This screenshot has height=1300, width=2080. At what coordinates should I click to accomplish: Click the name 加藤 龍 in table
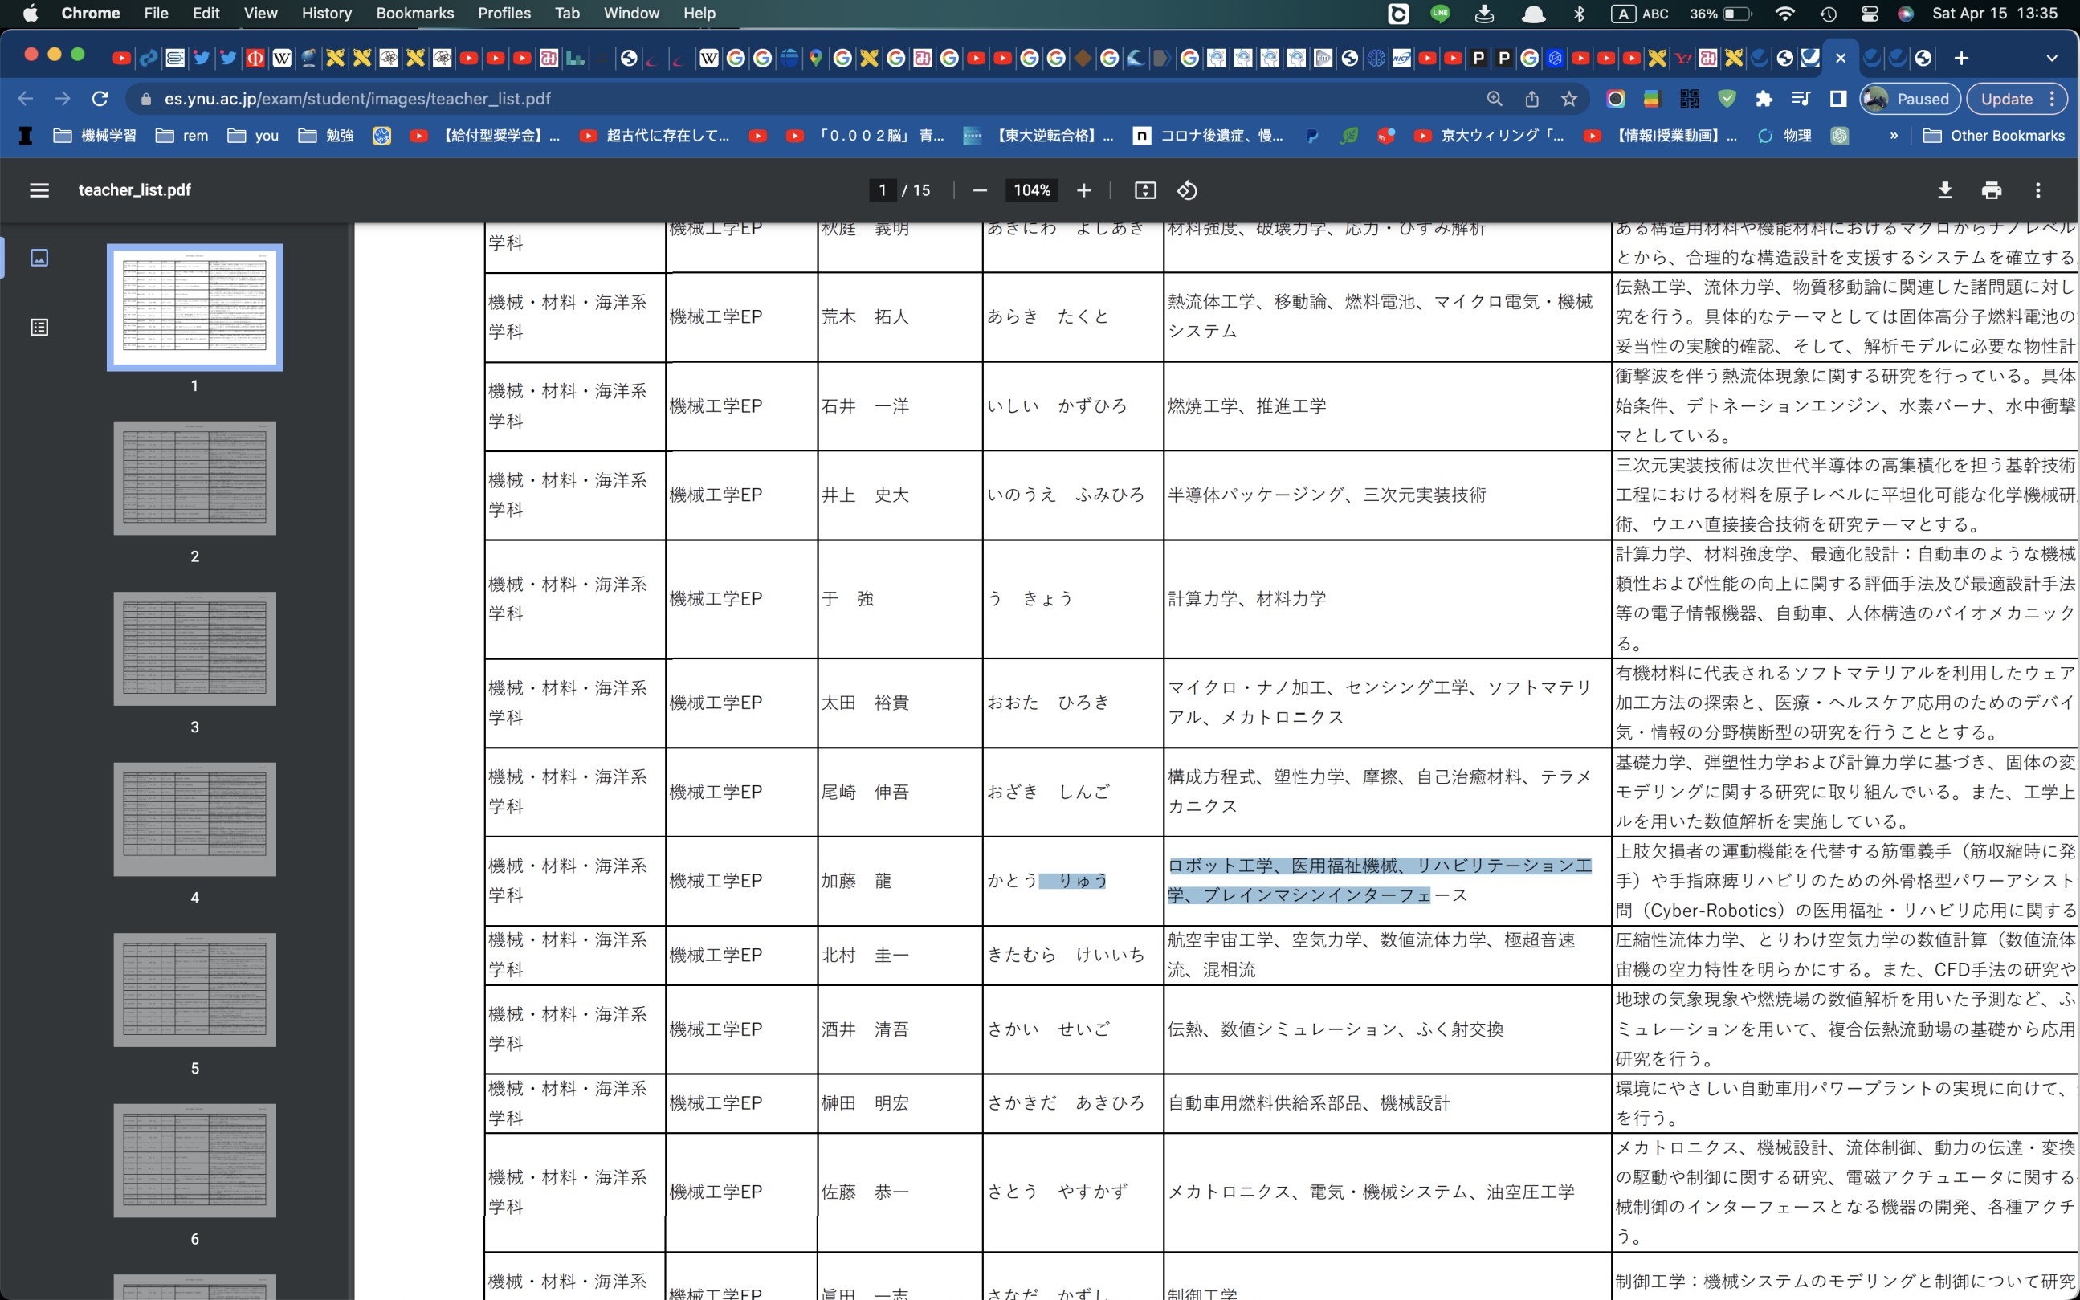coord(855,880)
